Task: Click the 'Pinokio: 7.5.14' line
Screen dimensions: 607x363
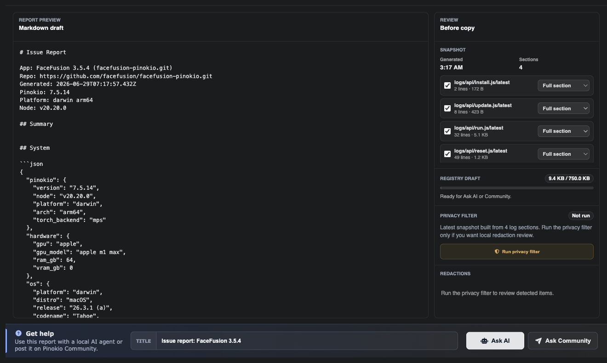Action: (x=45, y=92)
